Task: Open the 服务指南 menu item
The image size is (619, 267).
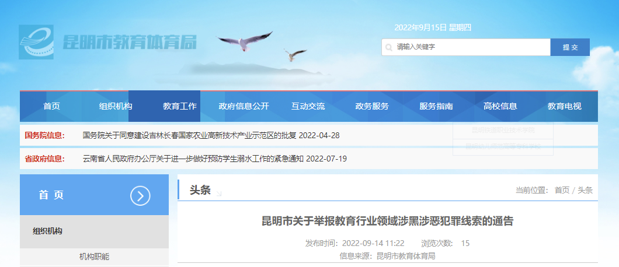Action: [x=436, y=106]
